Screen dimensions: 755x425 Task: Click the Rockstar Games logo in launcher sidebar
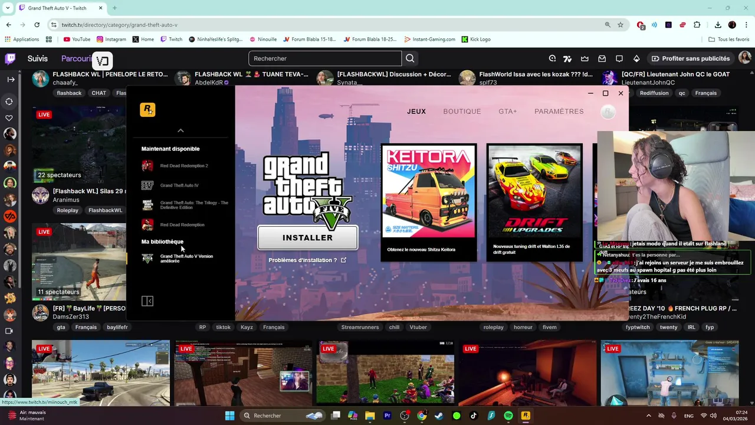point(147,110)
